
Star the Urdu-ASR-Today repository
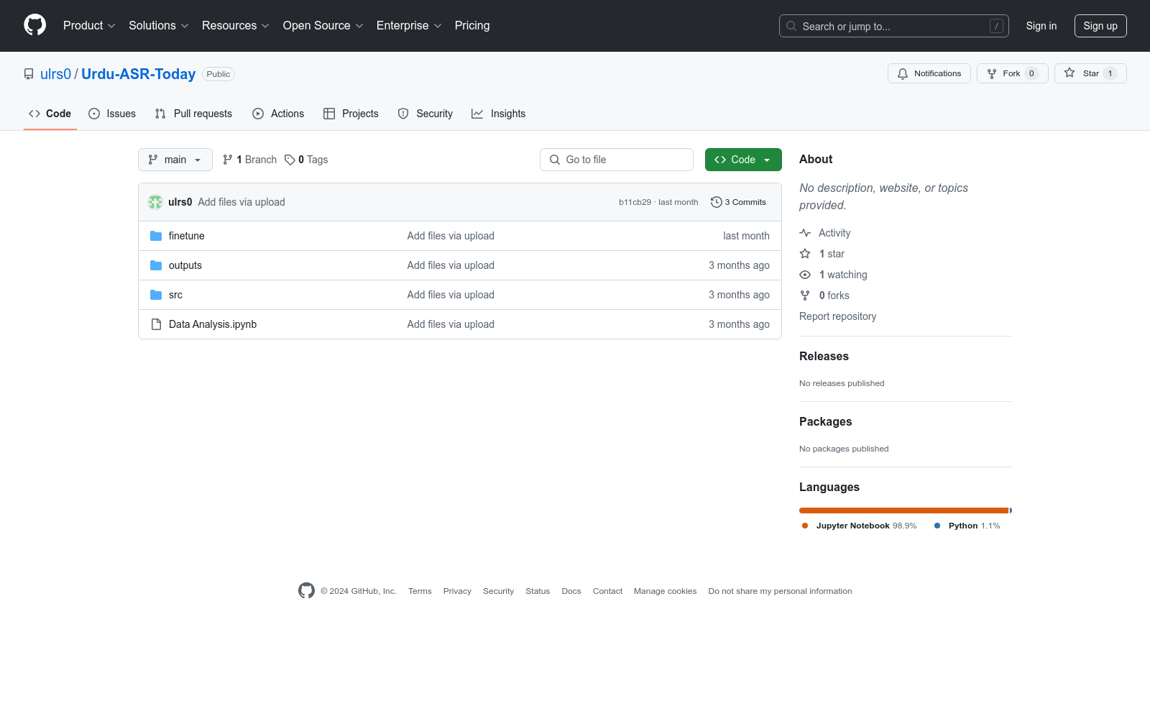click(1090, 73)
